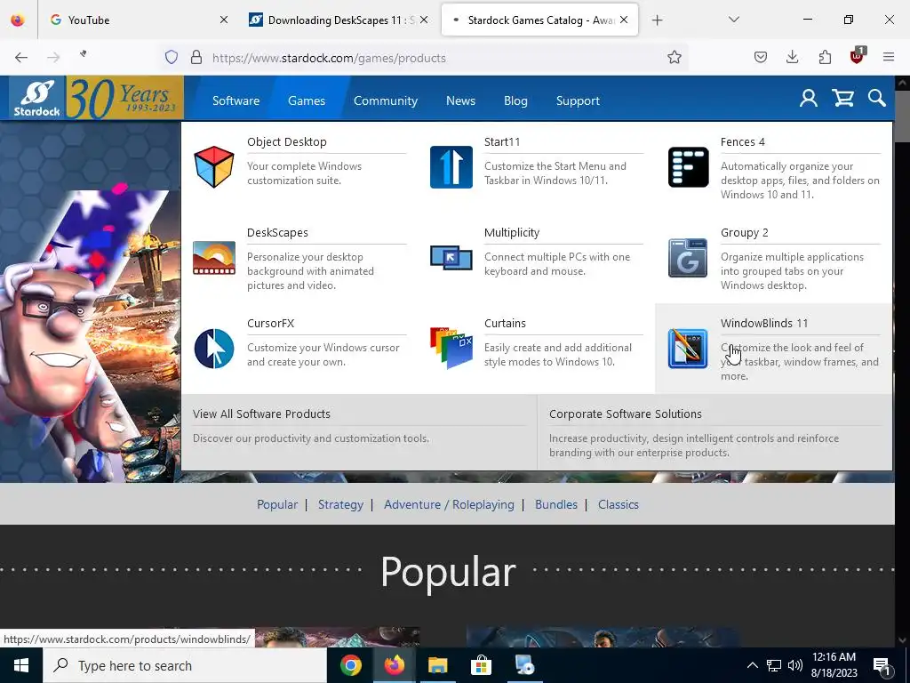
Task: Bookmark this page with the star icon
Action: 674,57
